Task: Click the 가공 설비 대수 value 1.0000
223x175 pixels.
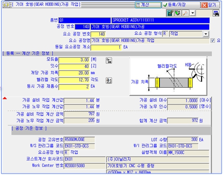Action: click(183, 101)
